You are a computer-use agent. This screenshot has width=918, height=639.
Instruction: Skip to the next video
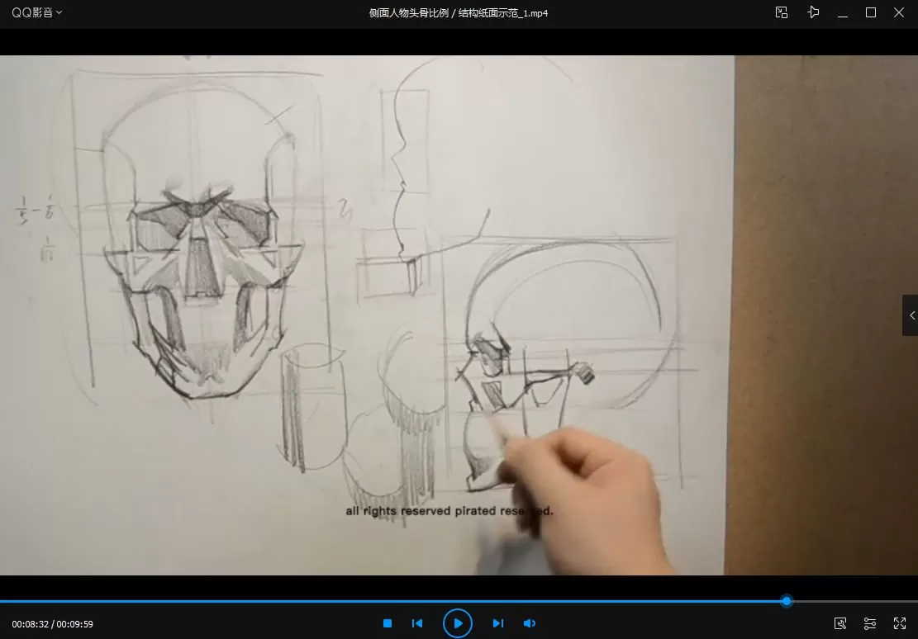coord(497,623)
